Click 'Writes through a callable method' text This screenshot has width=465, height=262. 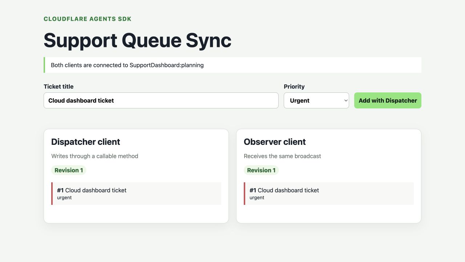(x=95, y=156)
